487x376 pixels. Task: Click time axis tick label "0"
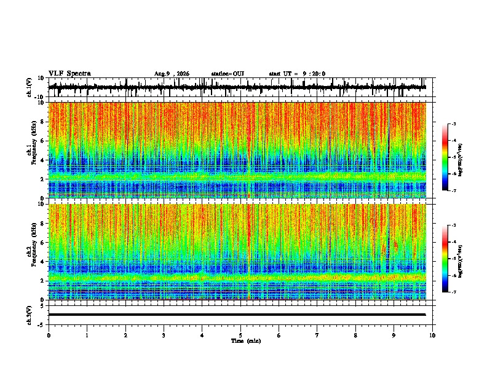click(49, 335)
